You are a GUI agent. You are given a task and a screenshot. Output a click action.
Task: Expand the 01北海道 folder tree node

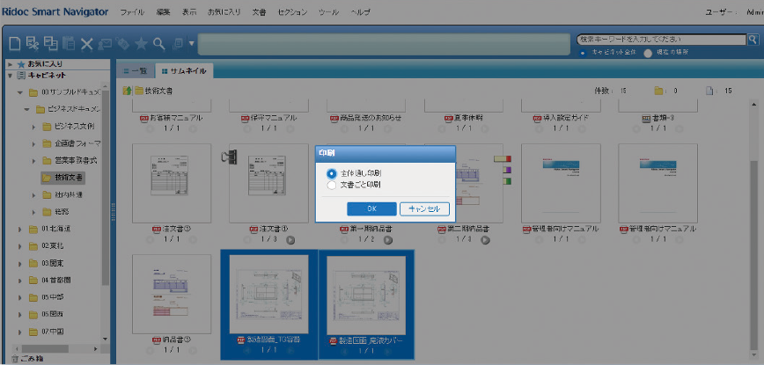[19, 229]
